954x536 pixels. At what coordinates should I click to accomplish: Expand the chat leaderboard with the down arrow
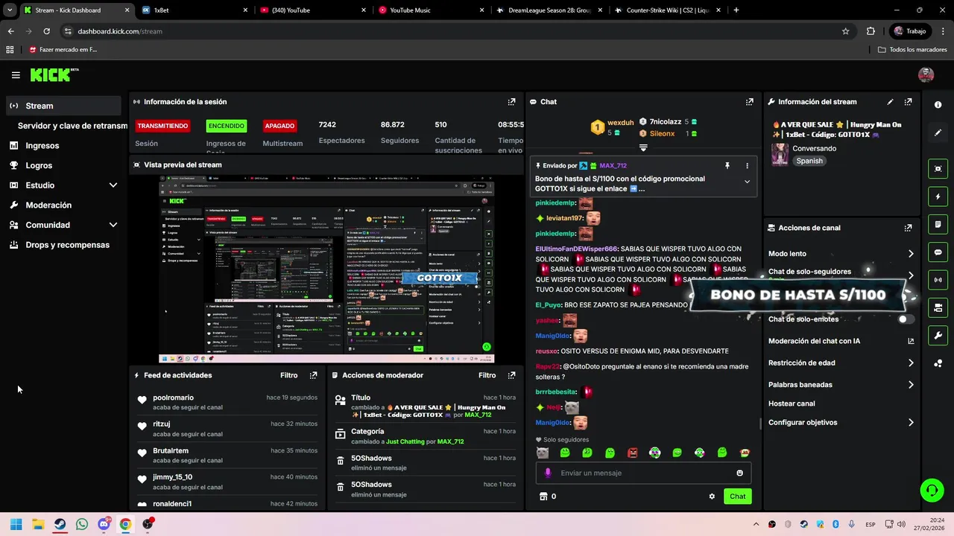(x=642, y=147)
